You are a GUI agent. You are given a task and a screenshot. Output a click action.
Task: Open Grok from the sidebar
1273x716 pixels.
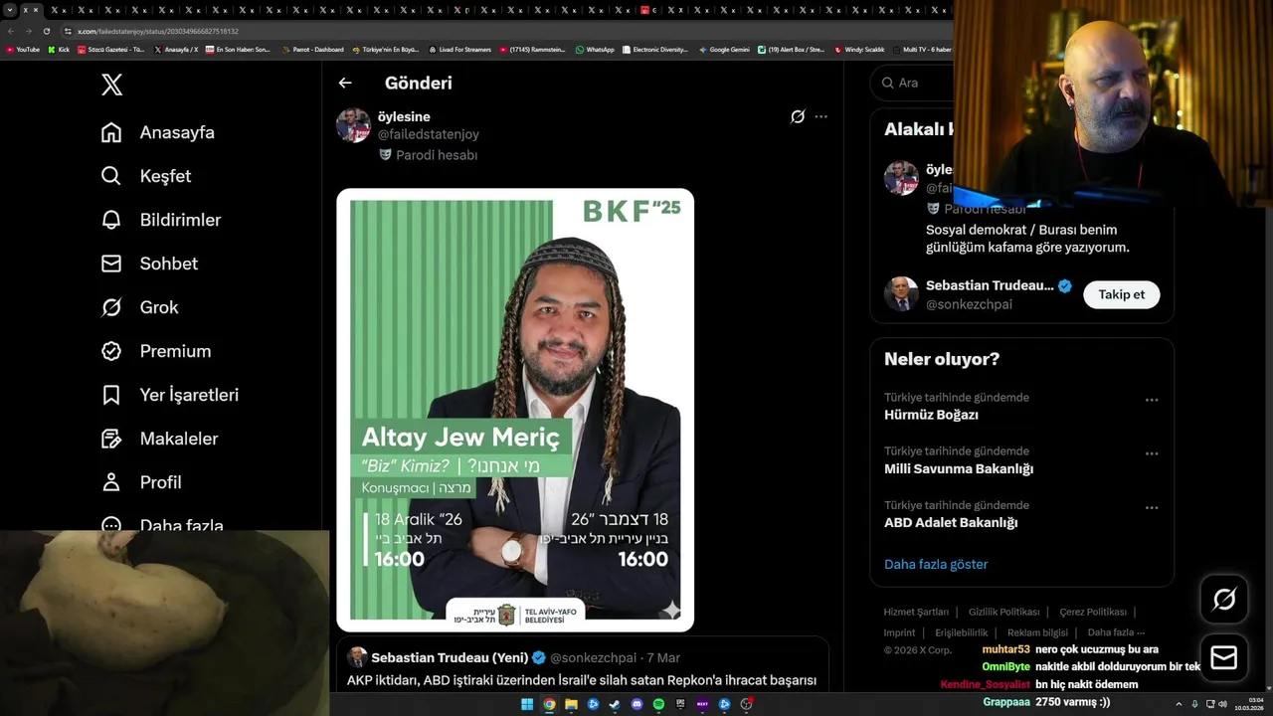(139, 307)
